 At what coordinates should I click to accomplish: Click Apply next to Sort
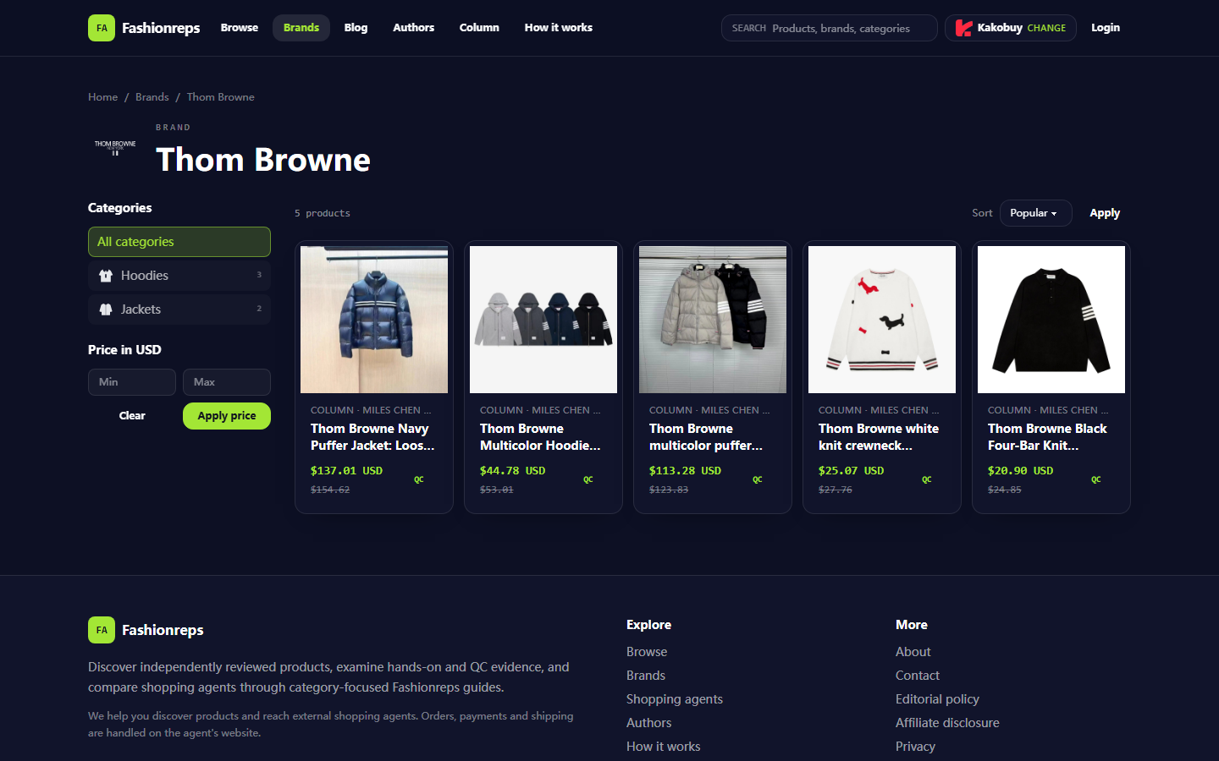pos(1105,213)
